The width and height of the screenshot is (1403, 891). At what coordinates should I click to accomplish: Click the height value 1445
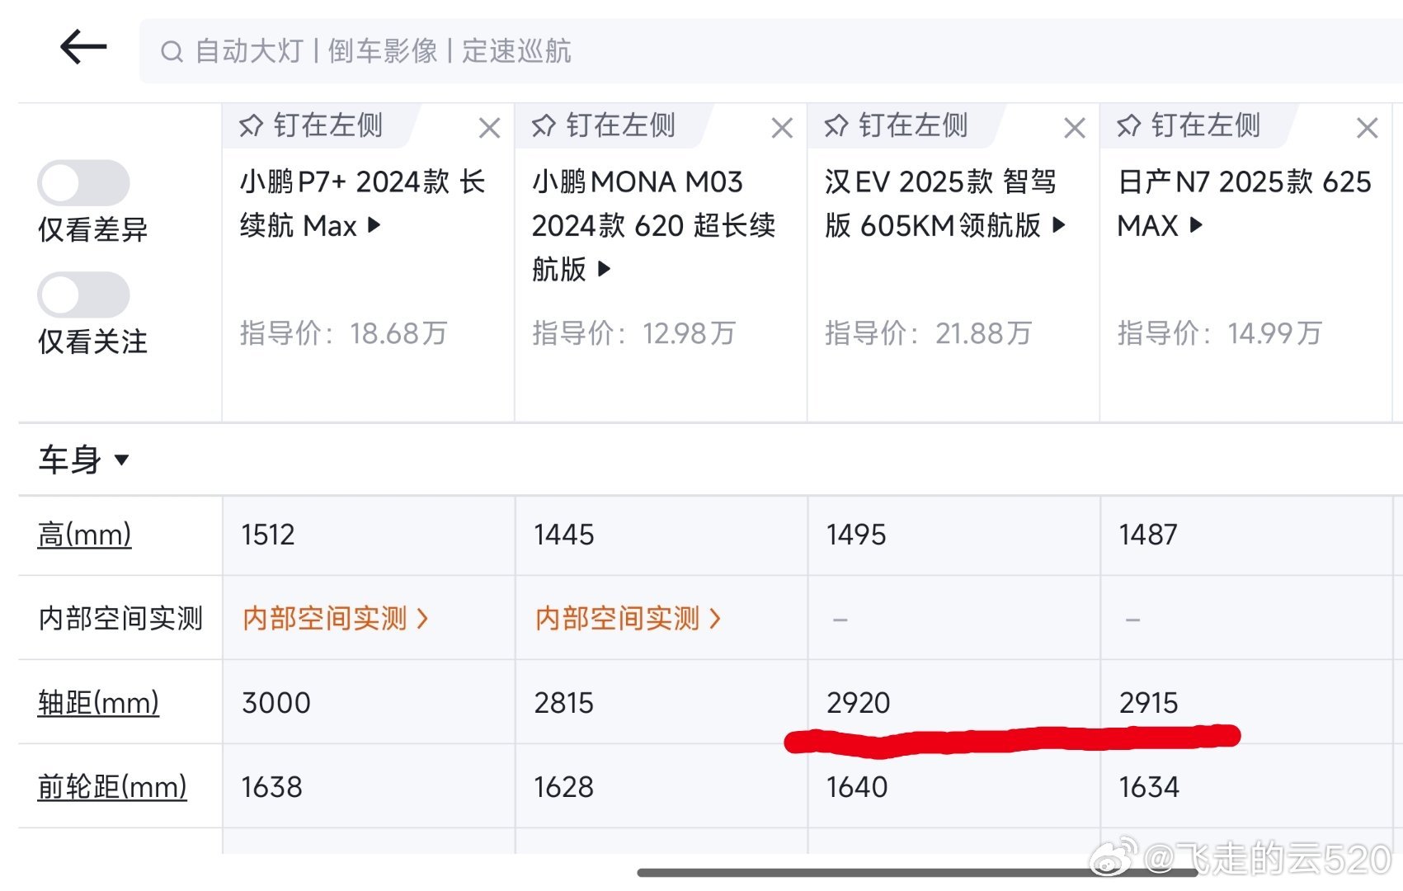tap(563, 535)
